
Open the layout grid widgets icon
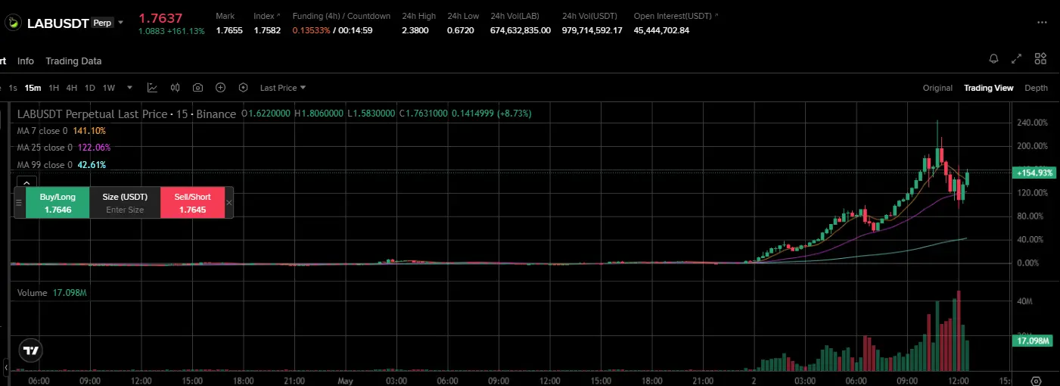(1040, 59)
